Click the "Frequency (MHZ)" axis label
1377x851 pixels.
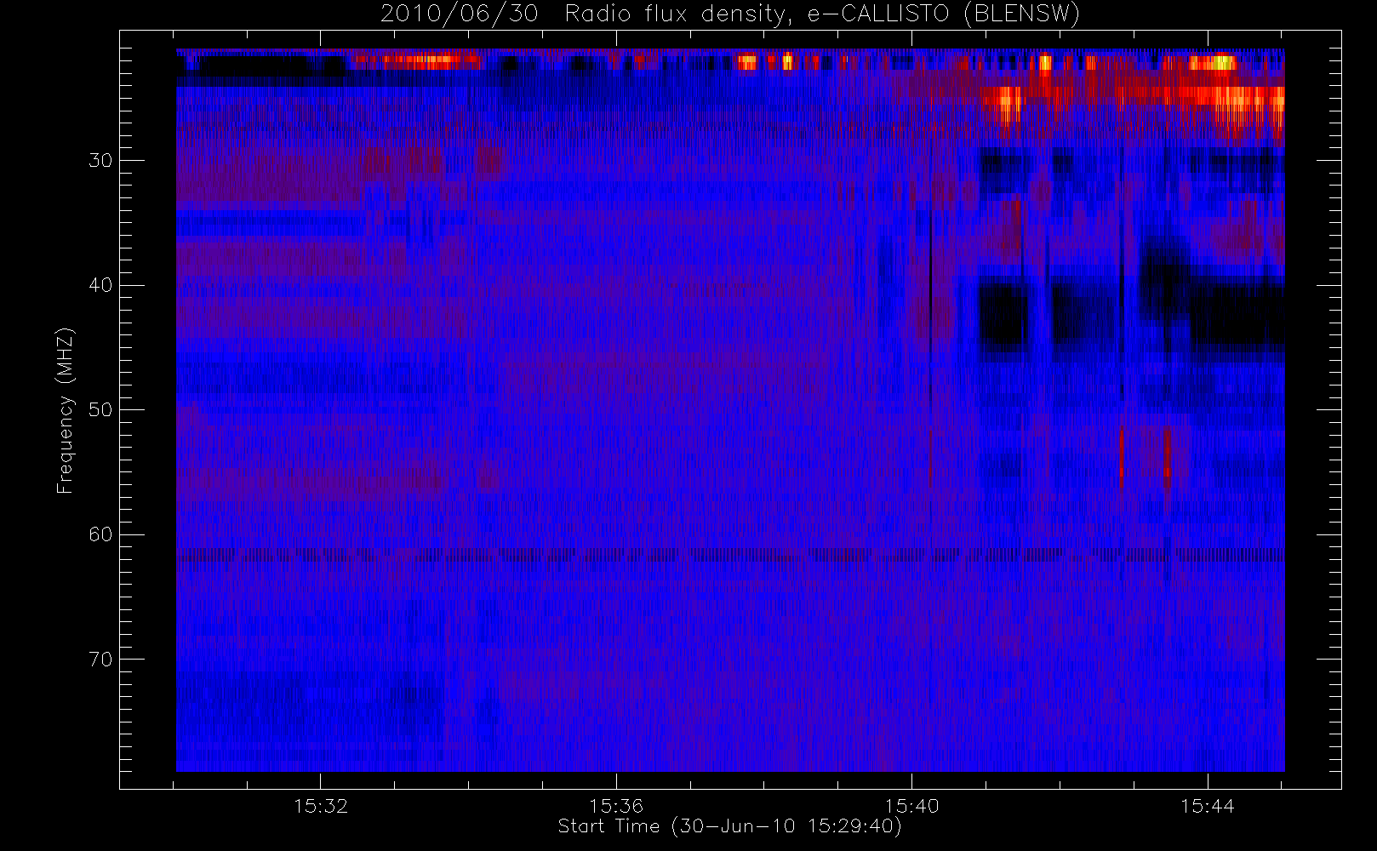click(x=66, y=410)
